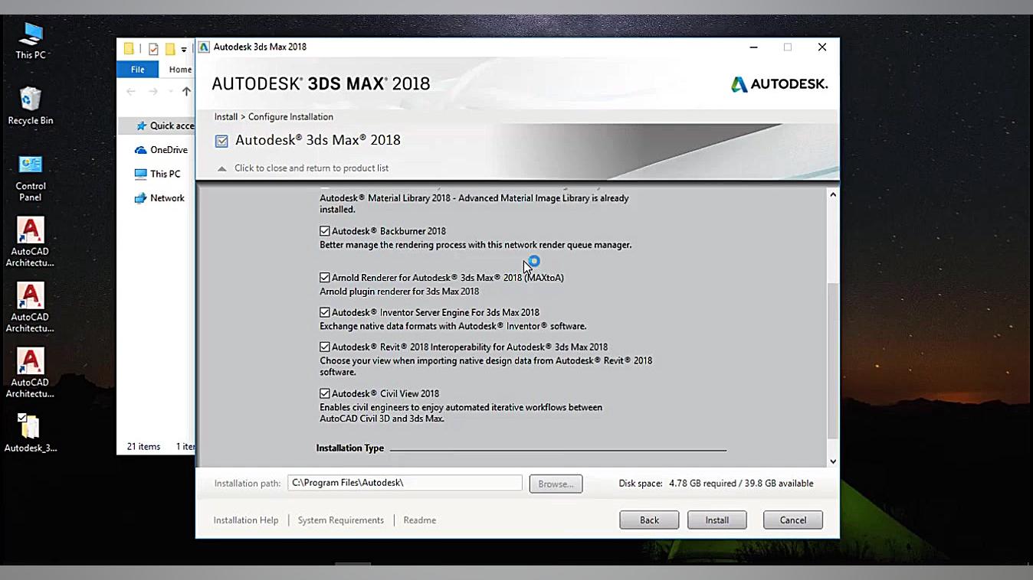Collapse configuration with the close arrow

[221, 168]
